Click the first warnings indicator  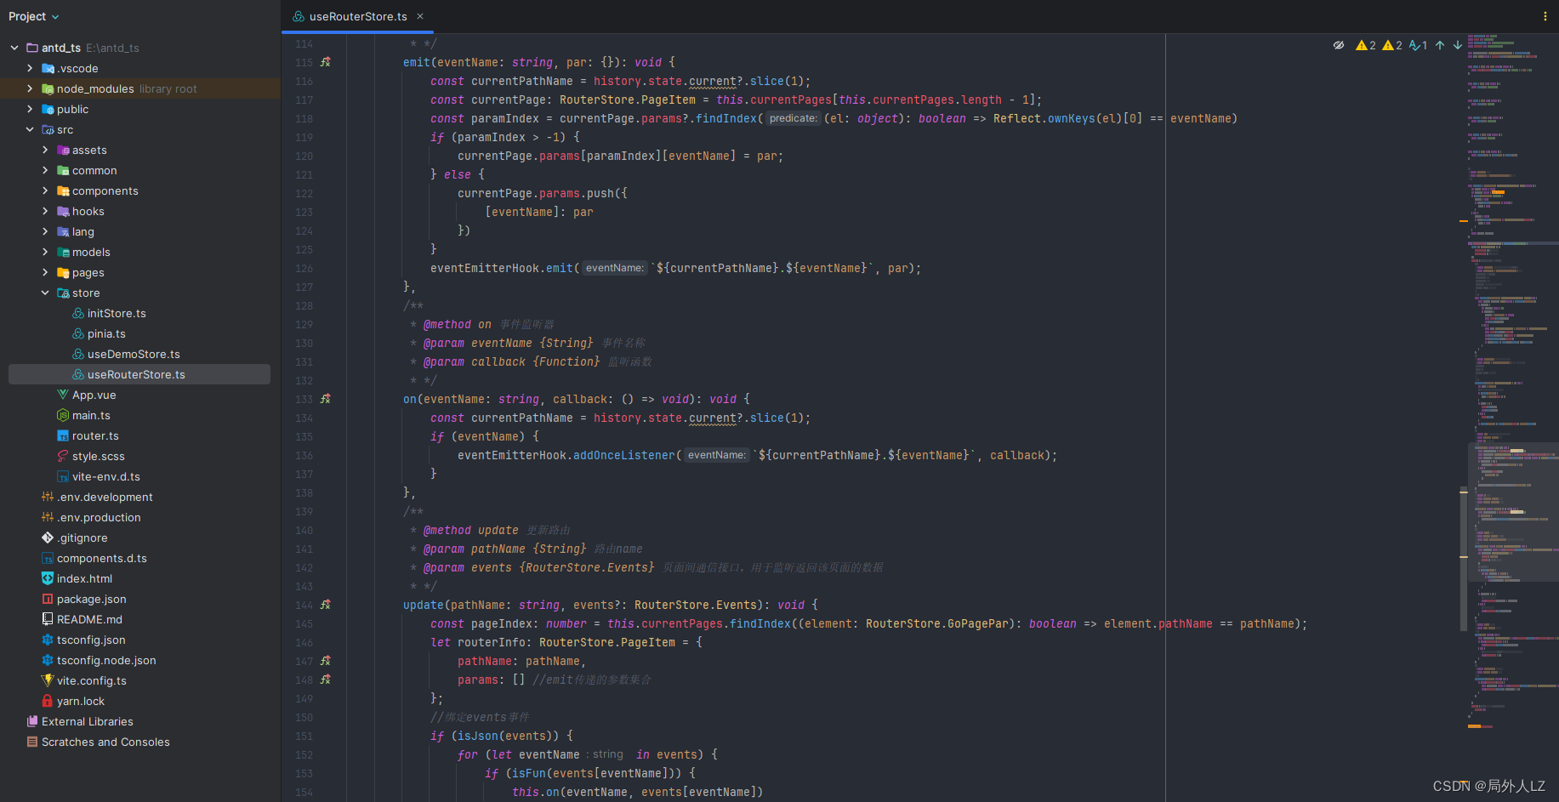[1366, 45]
